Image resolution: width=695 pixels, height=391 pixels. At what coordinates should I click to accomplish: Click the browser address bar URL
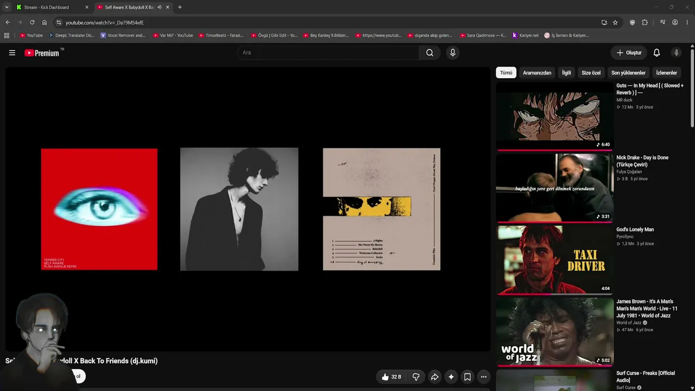click(105, 23)
